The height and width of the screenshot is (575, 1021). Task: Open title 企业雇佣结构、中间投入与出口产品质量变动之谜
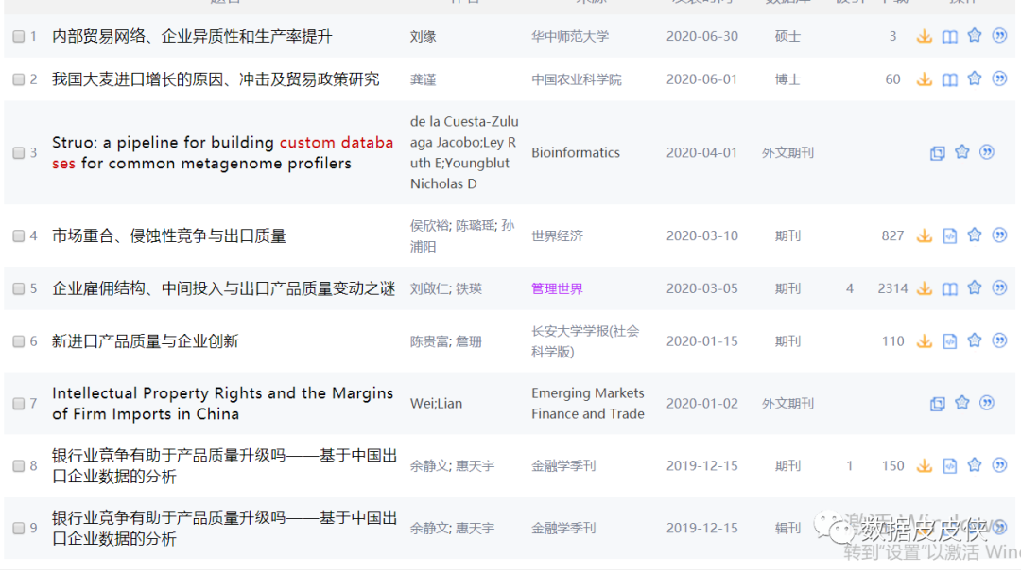(x=223, y=288)
